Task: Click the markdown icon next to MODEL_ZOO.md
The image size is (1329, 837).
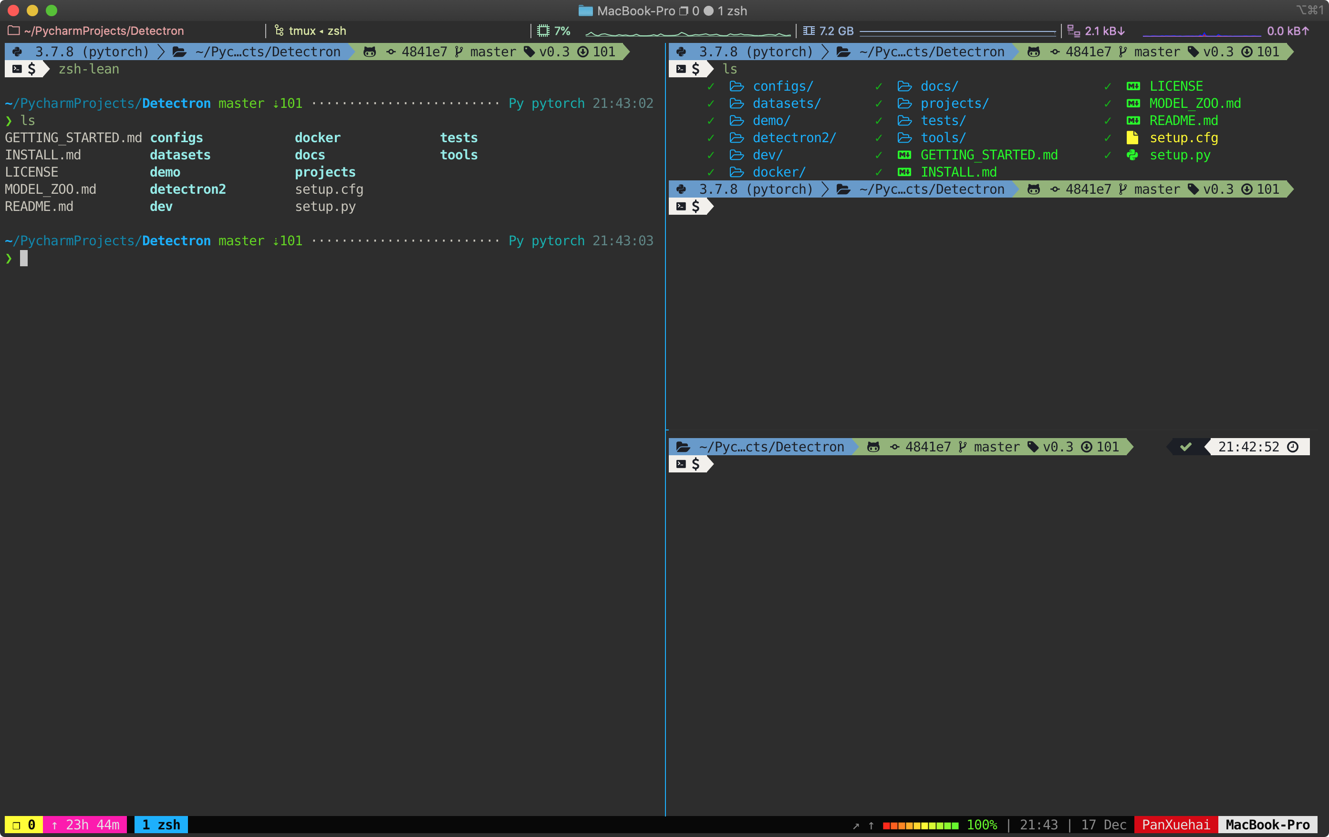Action: click(x=1133, y=103)
